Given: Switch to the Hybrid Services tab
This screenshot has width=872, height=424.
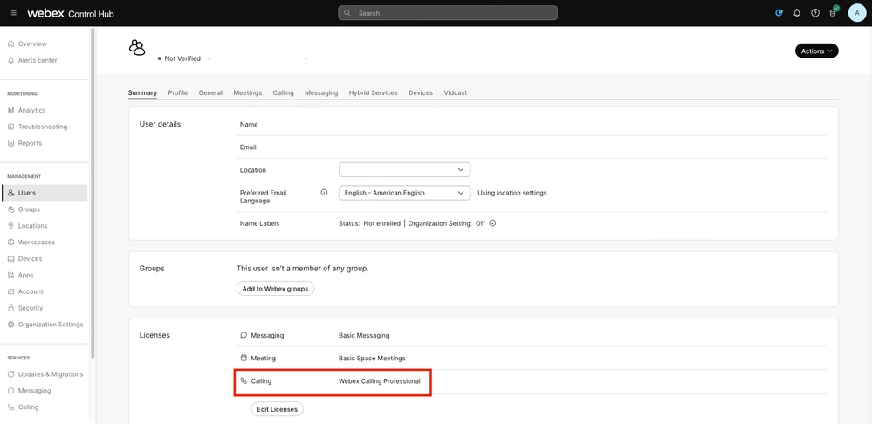Looking at the screenshot, I should pyautogui.click(x=374, y=92).
